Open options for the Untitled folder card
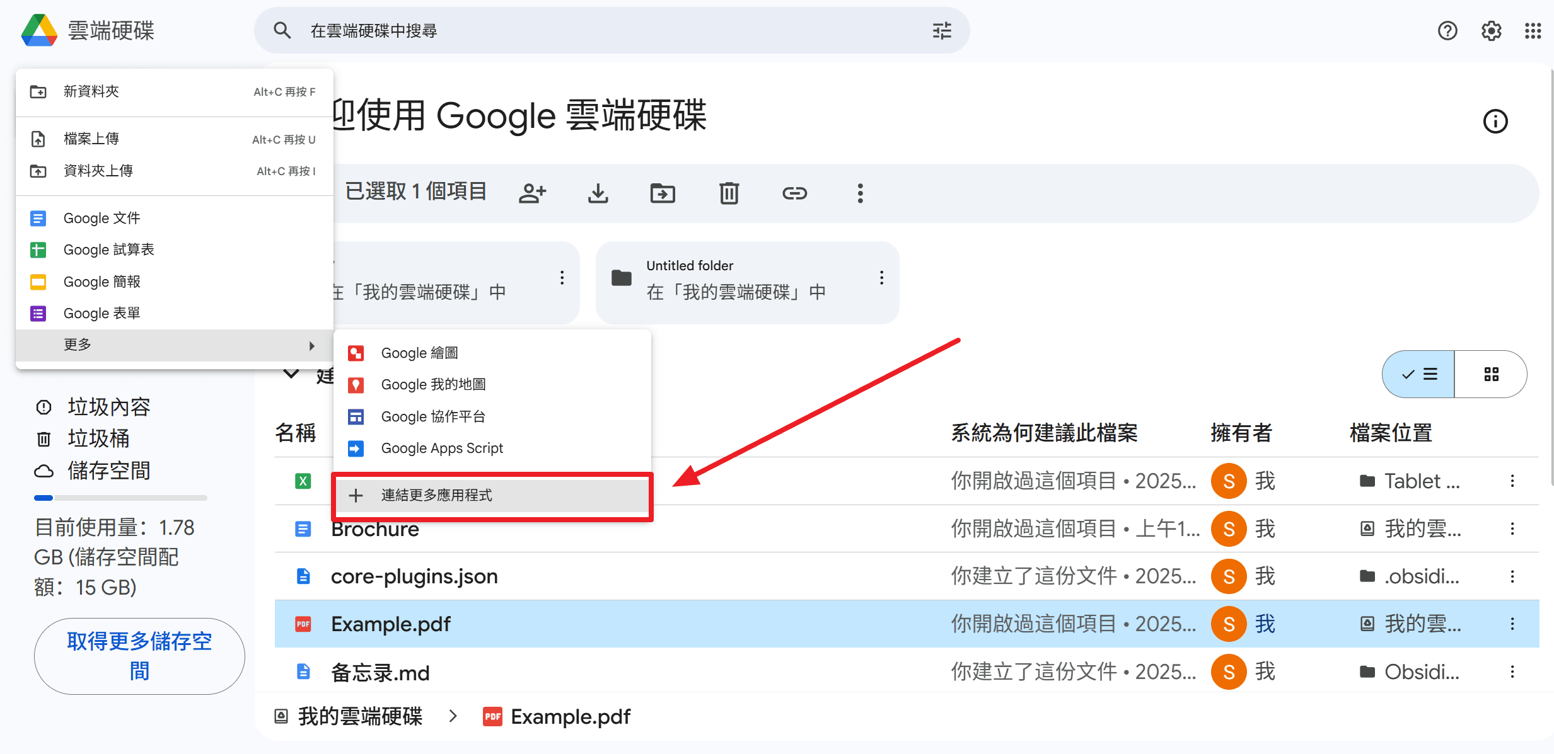This screenshot has height=754, width=1554. coord(881,278)
